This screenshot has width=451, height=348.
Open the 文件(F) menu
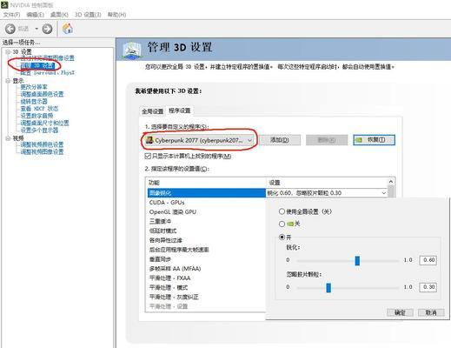(x=11, y=15)
